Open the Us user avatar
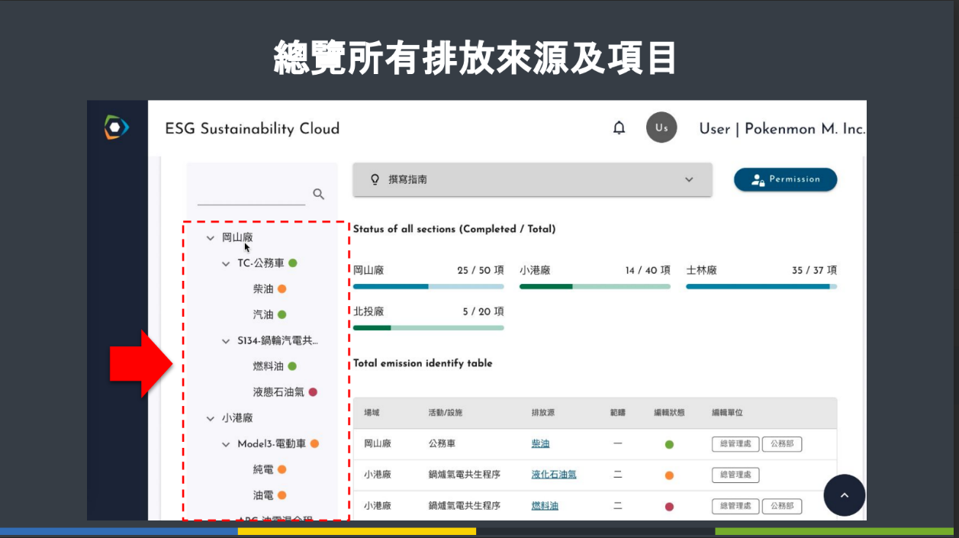Screen dimensions: 959x538 click(661, 127)
